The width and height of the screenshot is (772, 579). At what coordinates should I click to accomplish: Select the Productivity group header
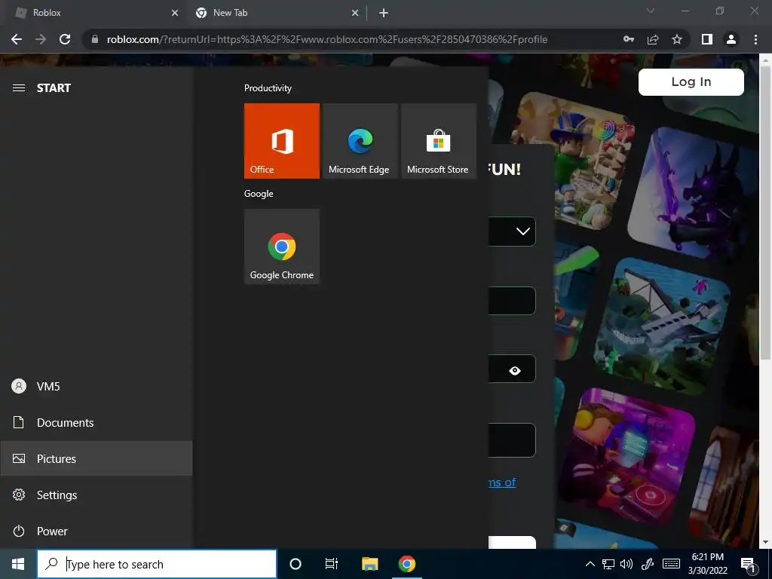coord(268,88)
